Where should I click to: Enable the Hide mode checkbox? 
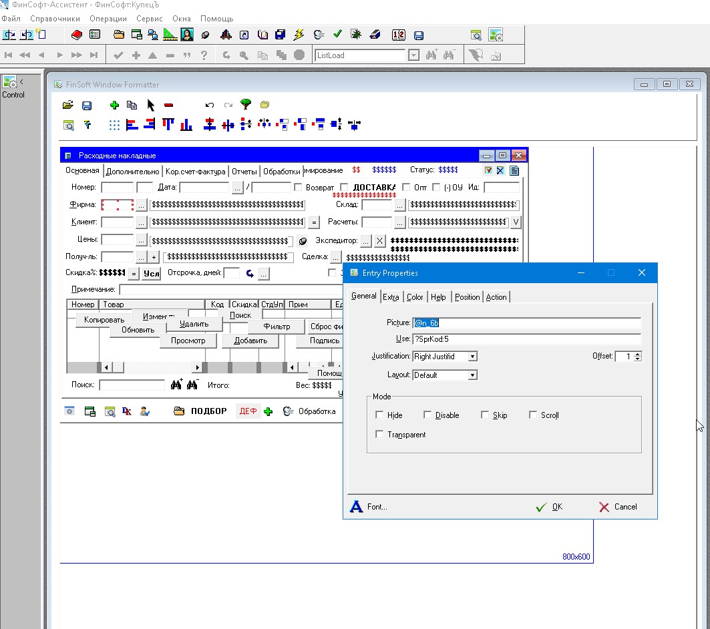380,415
